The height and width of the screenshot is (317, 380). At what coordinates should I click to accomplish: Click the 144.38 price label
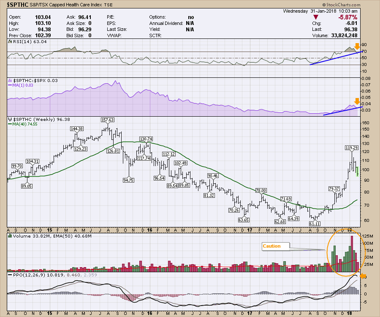[77, 129]
